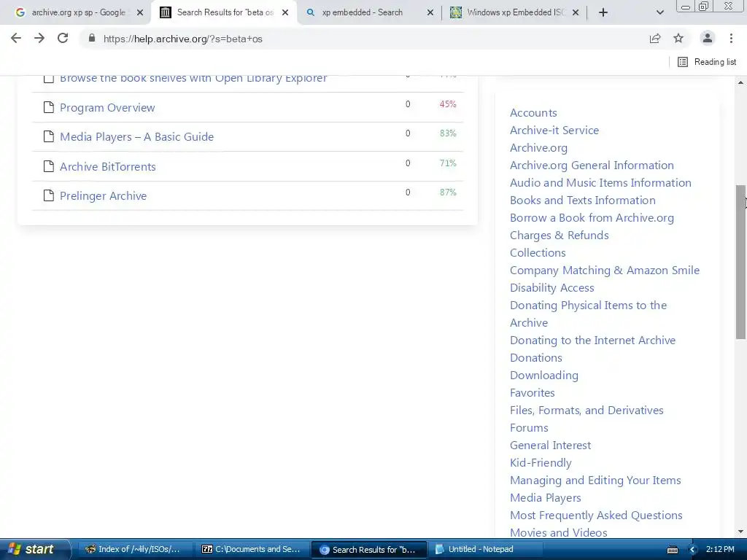Open Borrow a Book from Archive.org
The width and height of the screenshot is (747, 560).
(x=592, y=217)
